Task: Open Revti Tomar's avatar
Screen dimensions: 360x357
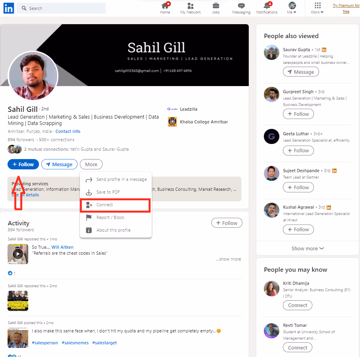Action: 272,331
